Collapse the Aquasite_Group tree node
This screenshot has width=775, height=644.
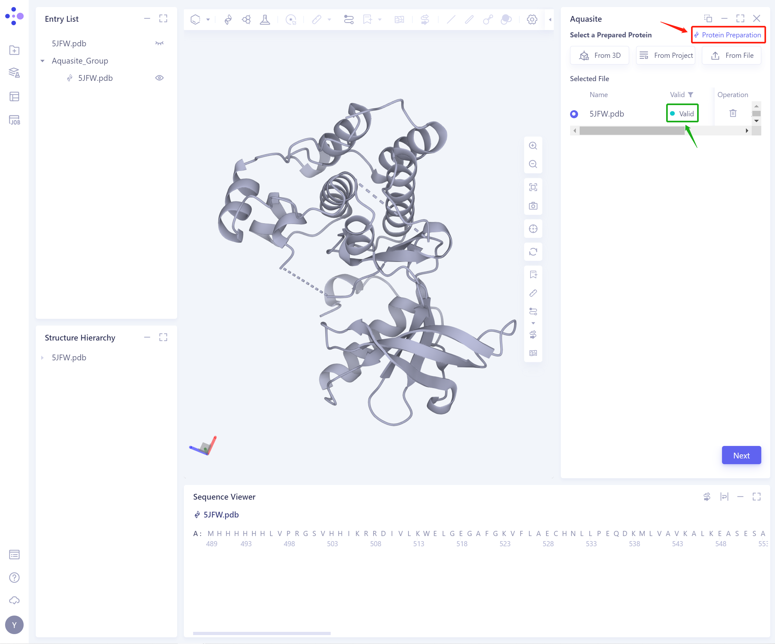click(42, 61)
